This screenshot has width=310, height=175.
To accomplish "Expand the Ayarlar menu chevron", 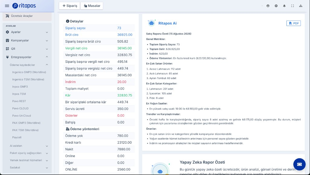I will point(47,32).
